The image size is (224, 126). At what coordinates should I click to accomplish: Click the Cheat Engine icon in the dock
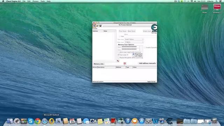pos(169,121)
